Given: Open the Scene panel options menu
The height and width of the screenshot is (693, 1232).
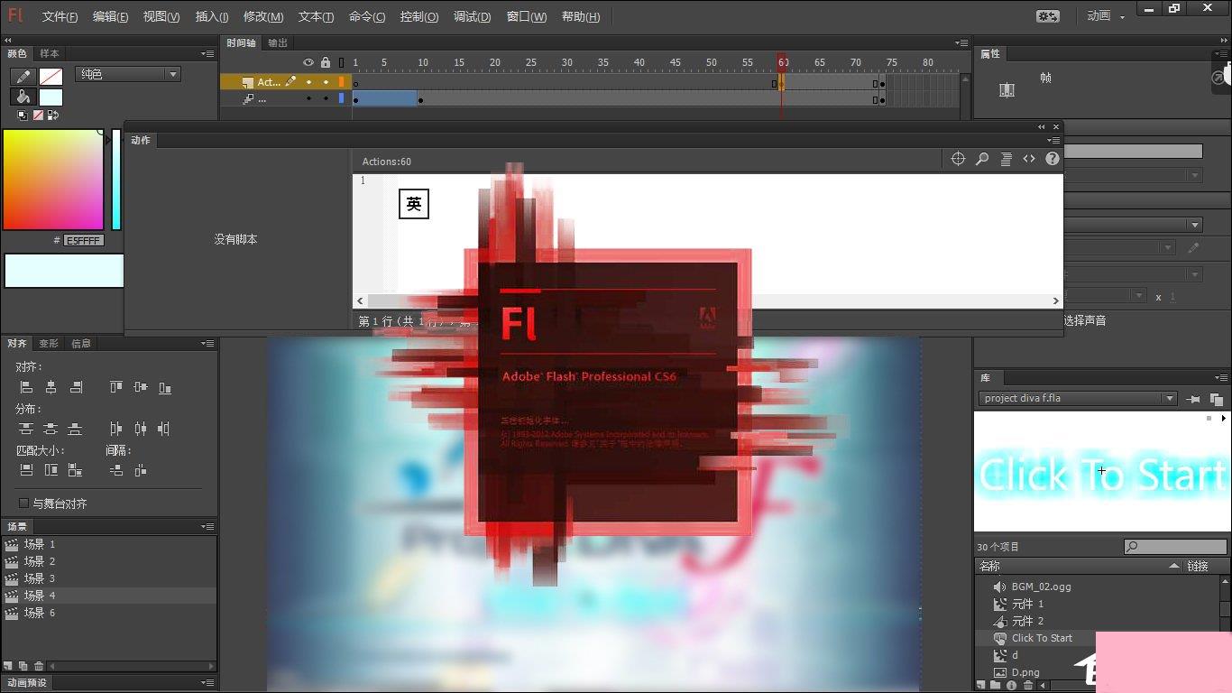Looking at the screenshot, I should pos(208,527).
